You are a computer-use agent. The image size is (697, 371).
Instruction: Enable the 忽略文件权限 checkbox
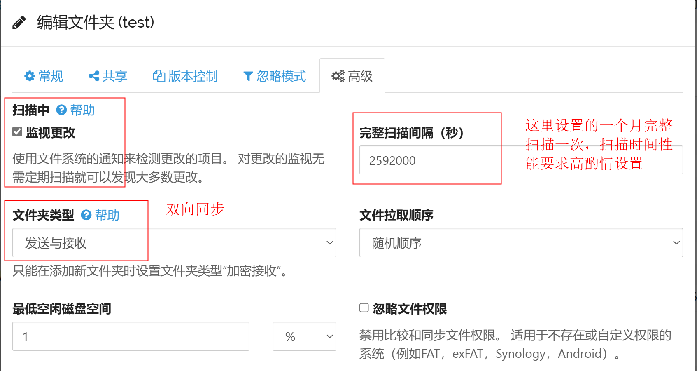tap(364, 308)
